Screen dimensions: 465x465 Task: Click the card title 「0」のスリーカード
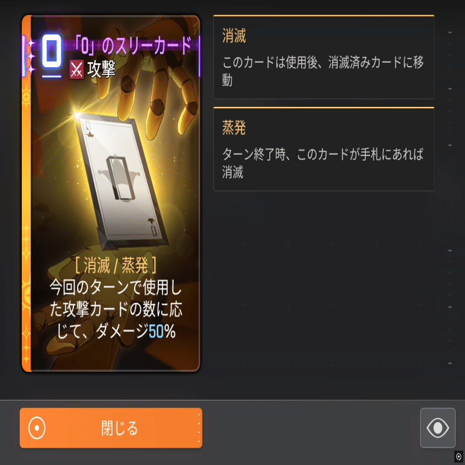coord(133,46)
